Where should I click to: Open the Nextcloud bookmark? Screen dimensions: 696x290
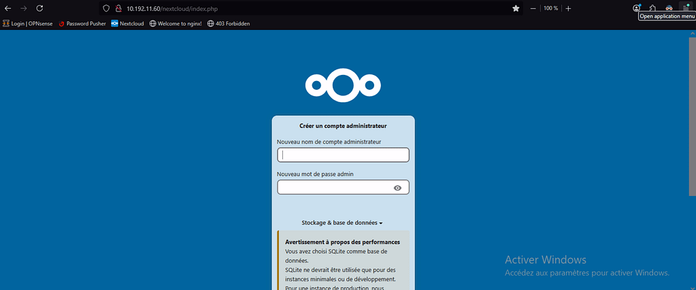[x=127, y=23]
